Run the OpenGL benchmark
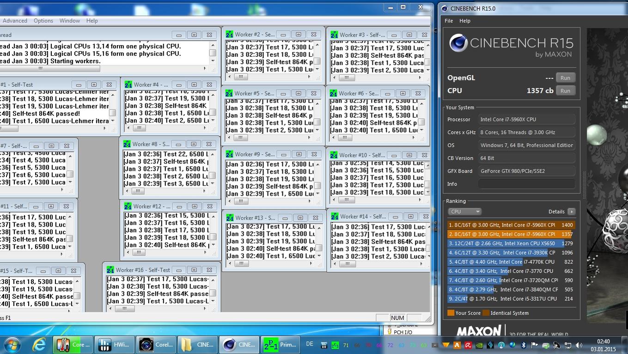Screen dimensions: 628x354 [565, 78]
